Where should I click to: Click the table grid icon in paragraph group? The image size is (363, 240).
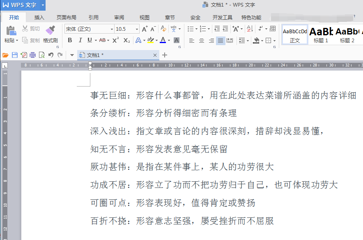coord(273,28)
